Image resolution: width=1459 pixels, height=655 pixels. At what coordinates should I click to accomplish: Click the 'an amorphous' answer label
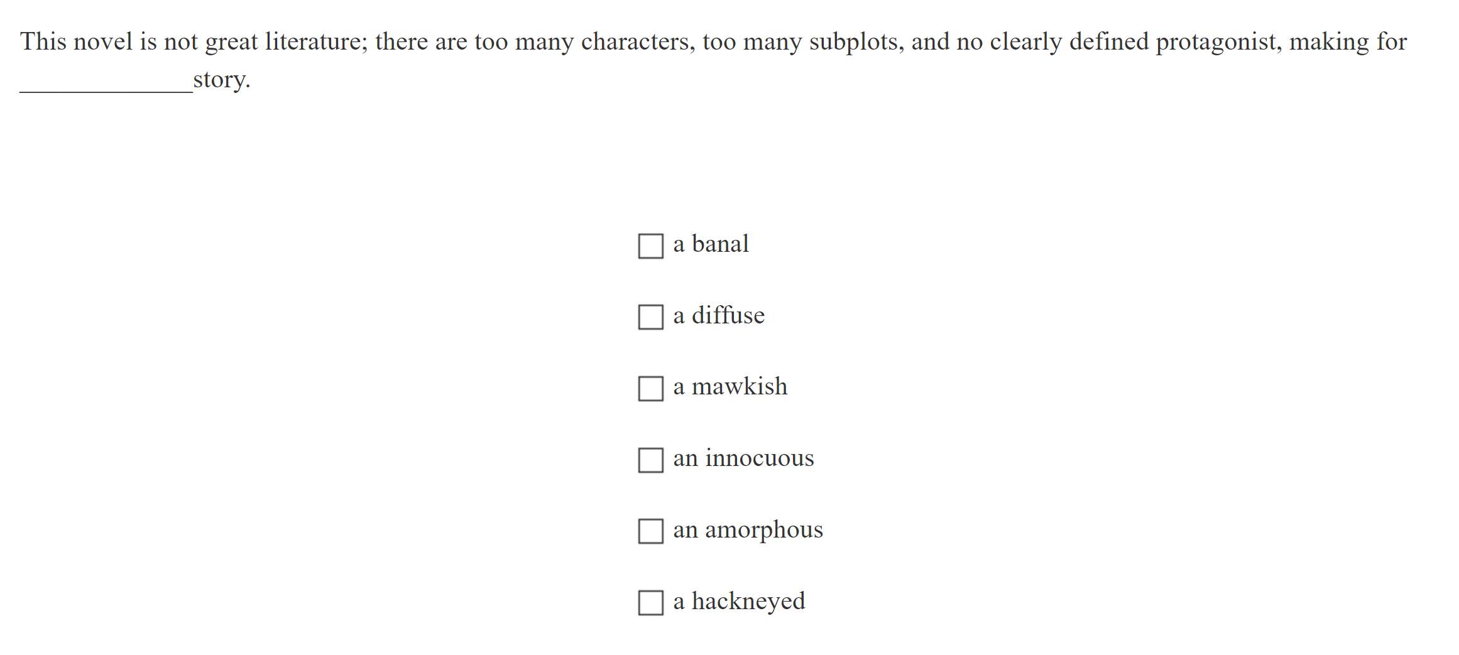(x=748, y=530)
